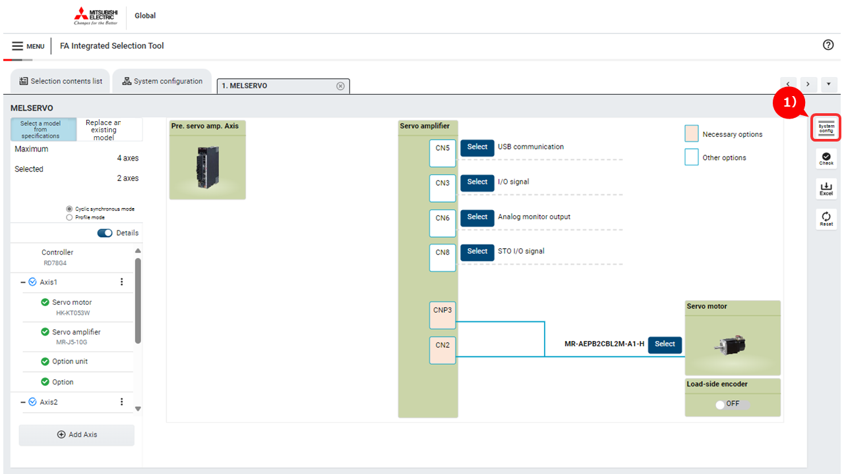Reset the MELSERVO configuration
844x474 pixels.
point(826,219)
